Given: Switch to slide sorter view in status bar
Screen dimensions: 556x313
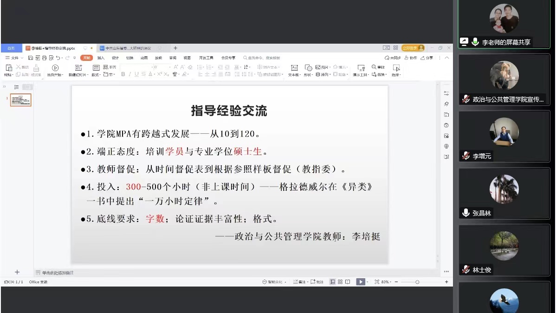Looking at the screenshot, I should [340, 282].
